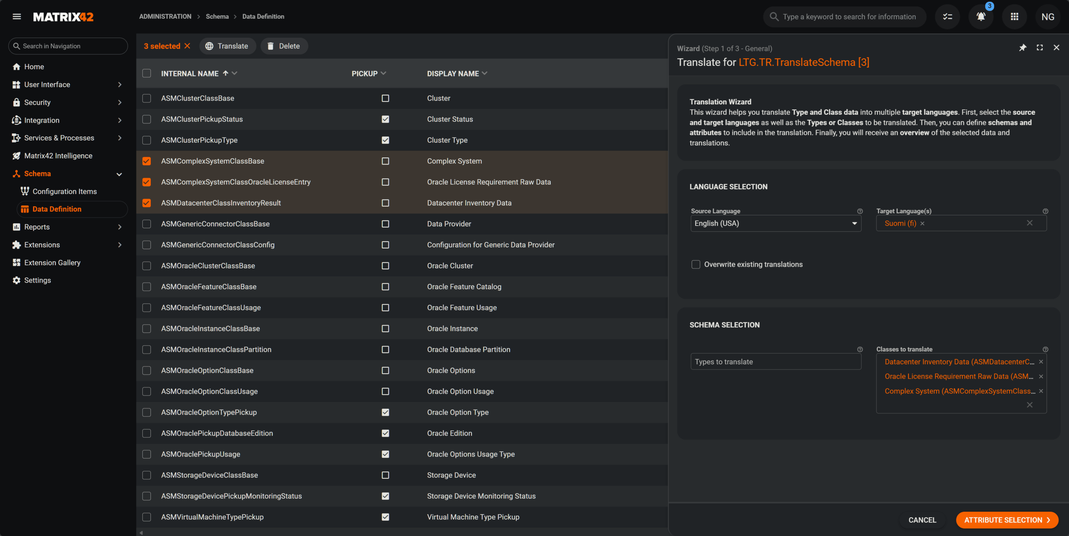This screenshot has width=1069, height=536.
Task: Click the Search in Navigation field
Action: click(68, 46)
